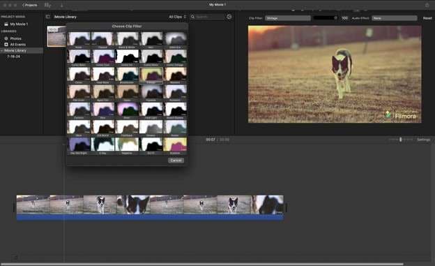Open the Clip Filter Vintage field
435x266 pixels.
[x=287, y=18]
